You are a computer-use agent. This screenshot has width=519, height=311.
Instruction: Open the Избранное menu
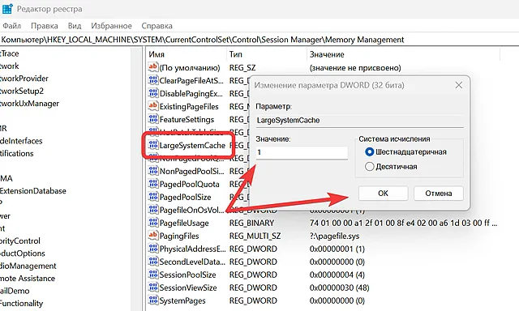112,26
